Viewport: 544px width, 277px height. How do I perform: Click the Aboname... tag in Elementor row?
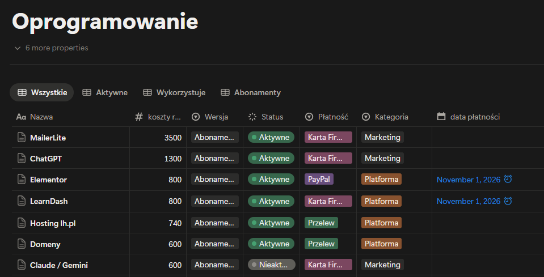click(x=215, y=179)
